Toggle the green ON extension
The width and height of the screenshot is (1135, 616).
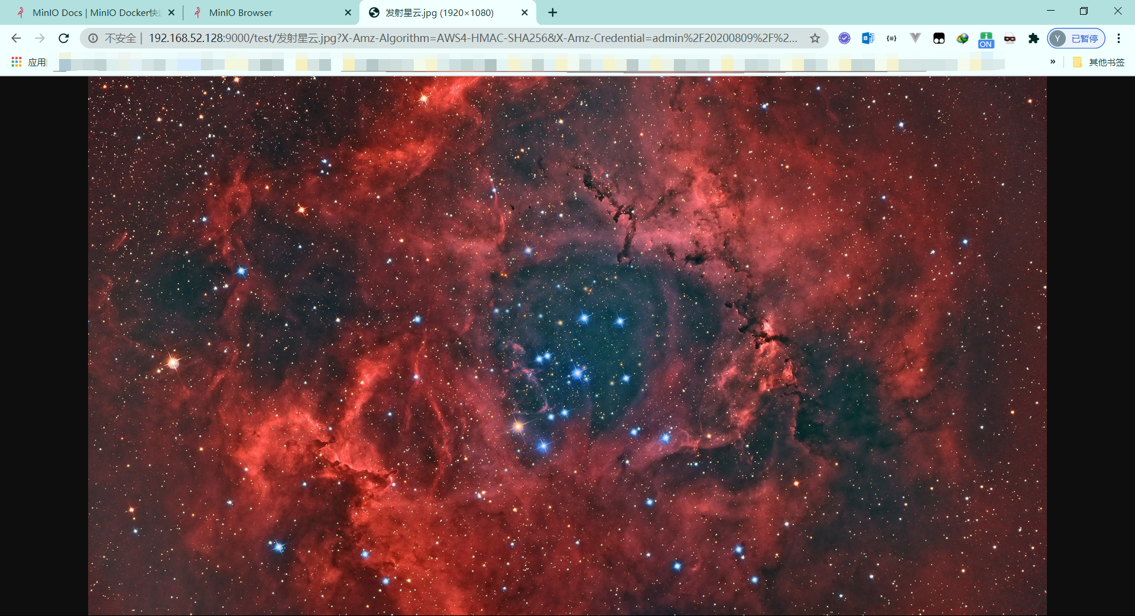pyautogui.click(x=986, y=39)
